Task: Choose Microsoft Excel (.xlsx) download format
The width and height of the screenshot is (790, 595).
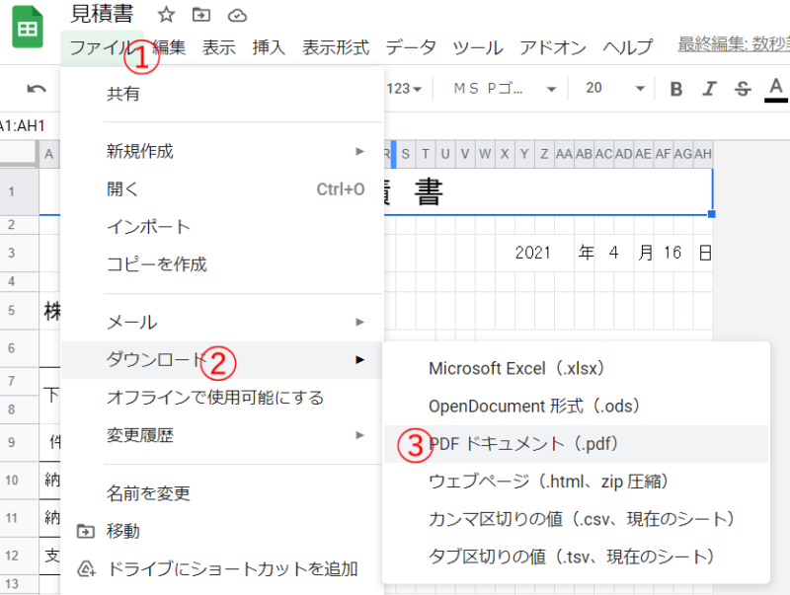Action: click(x=515, y=368)
